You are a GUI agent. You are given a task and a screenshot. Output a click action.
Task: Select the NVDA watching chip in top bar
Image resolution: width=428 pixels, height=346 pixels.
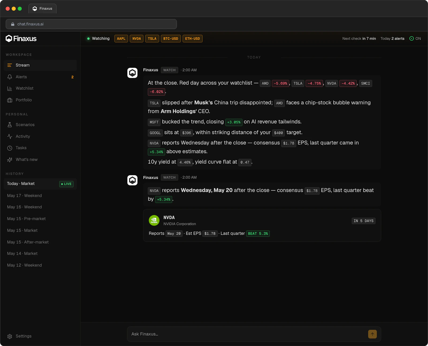click(x=137, y=39)
